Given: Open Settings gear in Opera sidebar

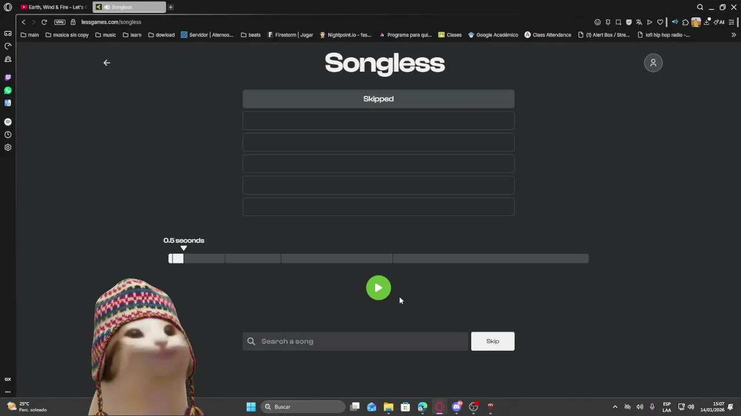Looking at the screenshot, I should pos(8,147).
